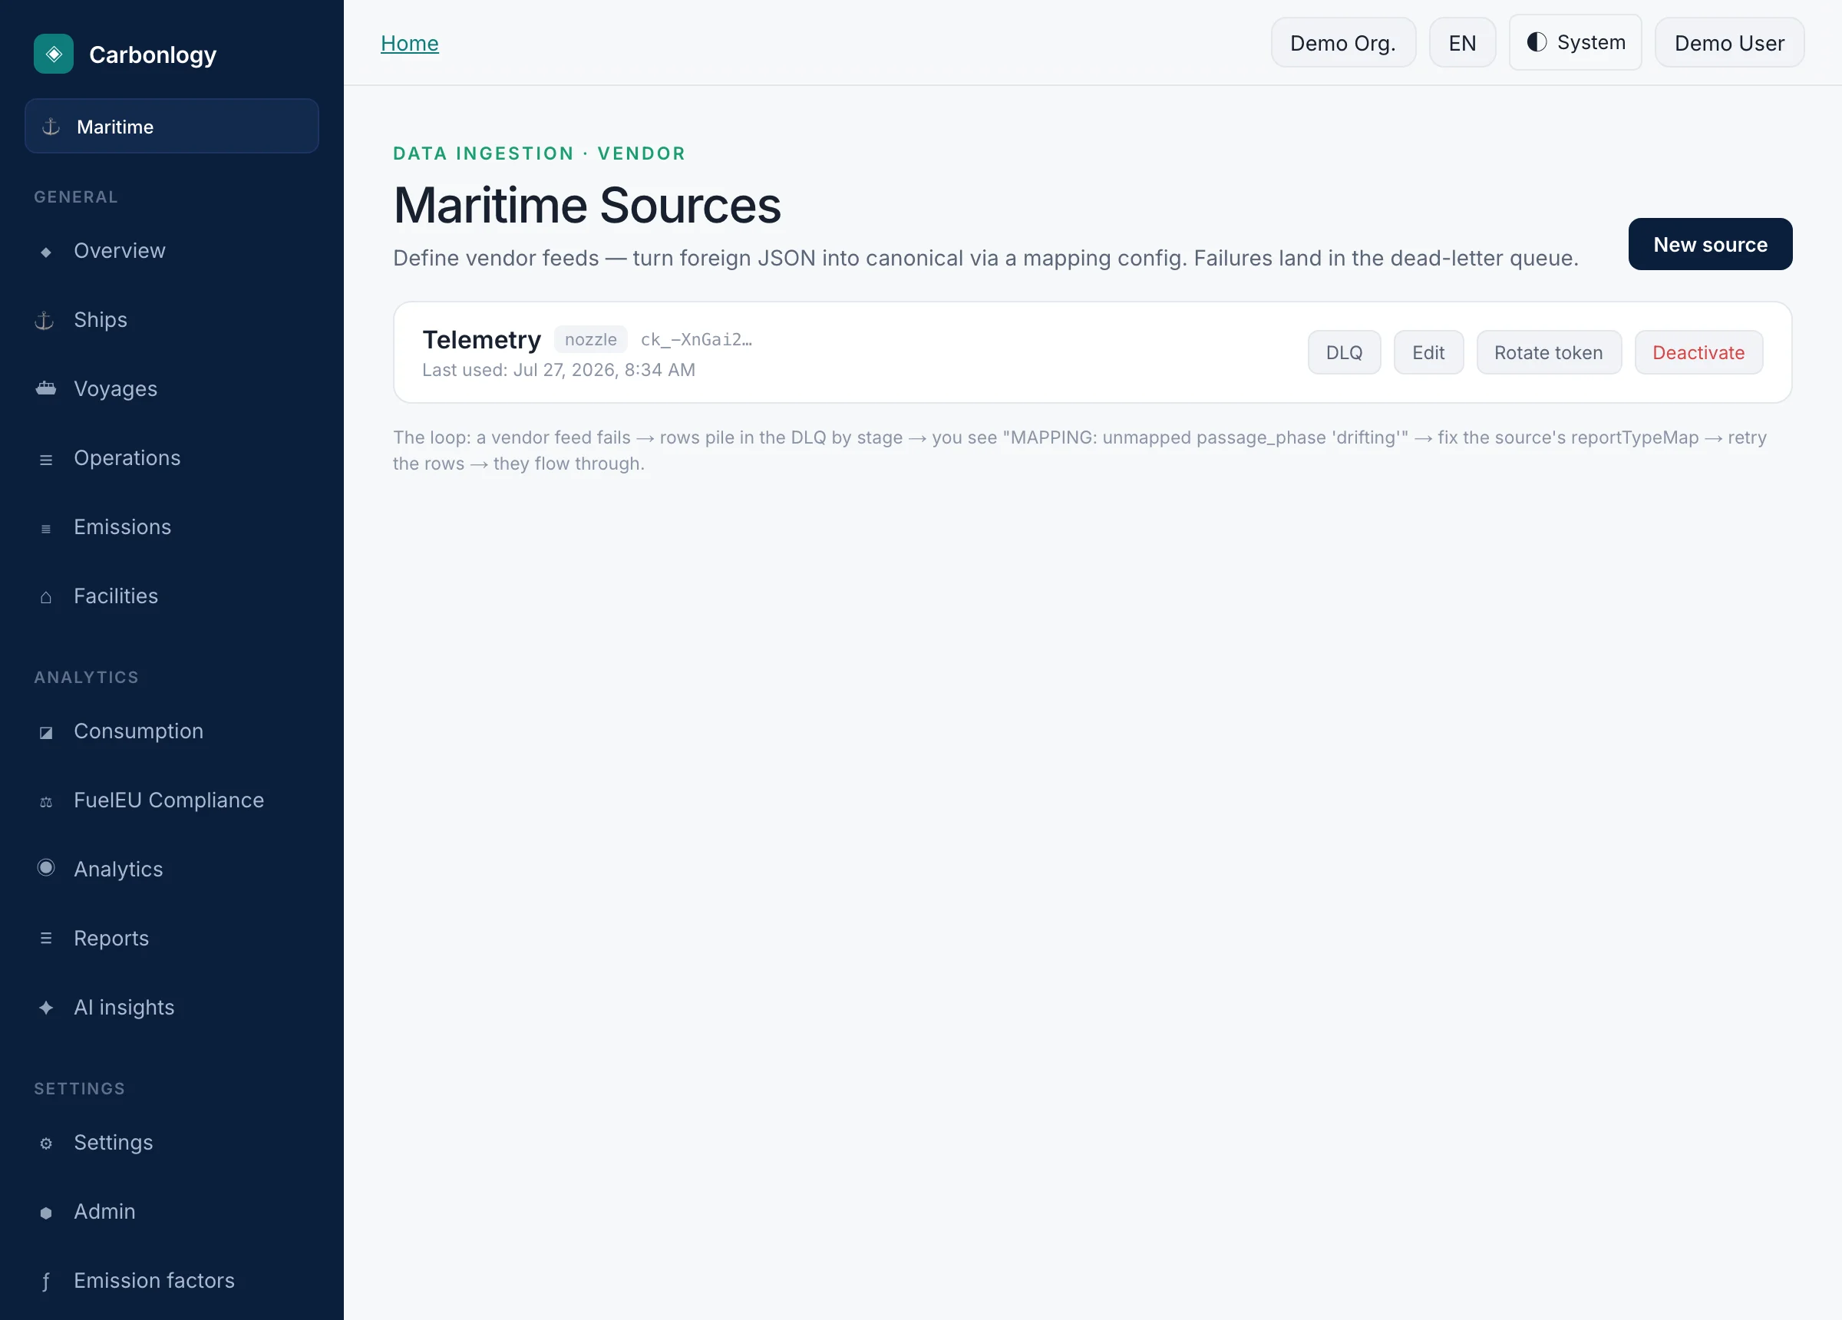The width and height of the screenshot is (1842, 1320).
Task: Click the Voyages ship icon
Action: pos(46,388)
